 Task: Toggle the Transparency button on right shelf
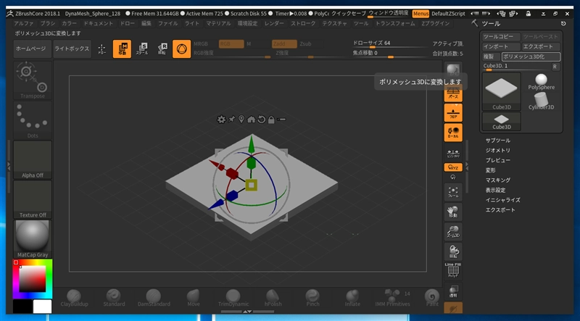[x=453, y=291]
